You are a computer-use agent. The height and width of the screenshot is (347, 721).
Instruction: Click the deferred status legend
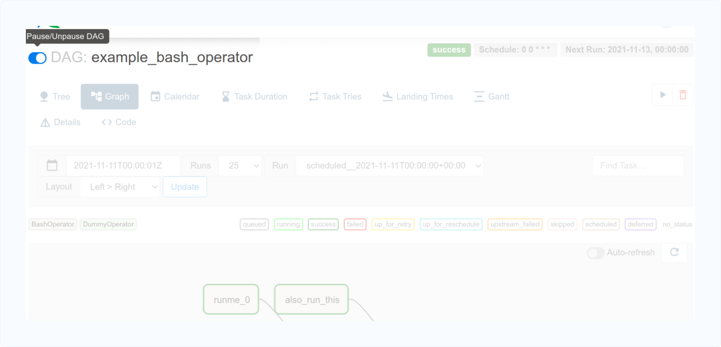[x=641, y=224]
